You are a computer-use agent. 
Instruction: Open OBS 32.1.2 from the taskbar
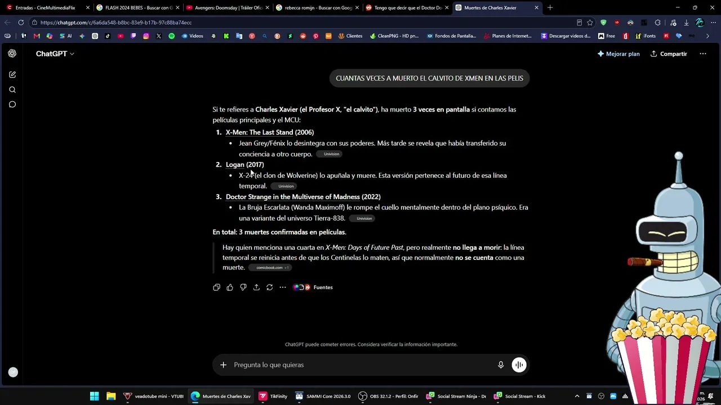tap(388, 396)
